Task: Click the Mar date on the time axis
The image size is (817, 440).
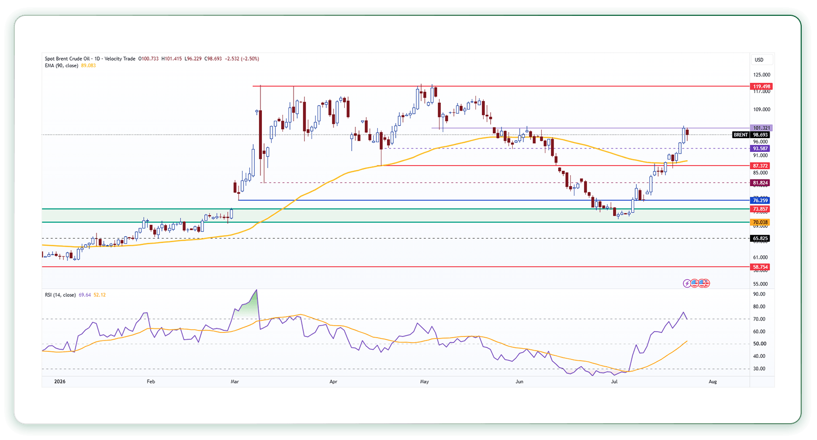Action: click(x=235, y=381)
